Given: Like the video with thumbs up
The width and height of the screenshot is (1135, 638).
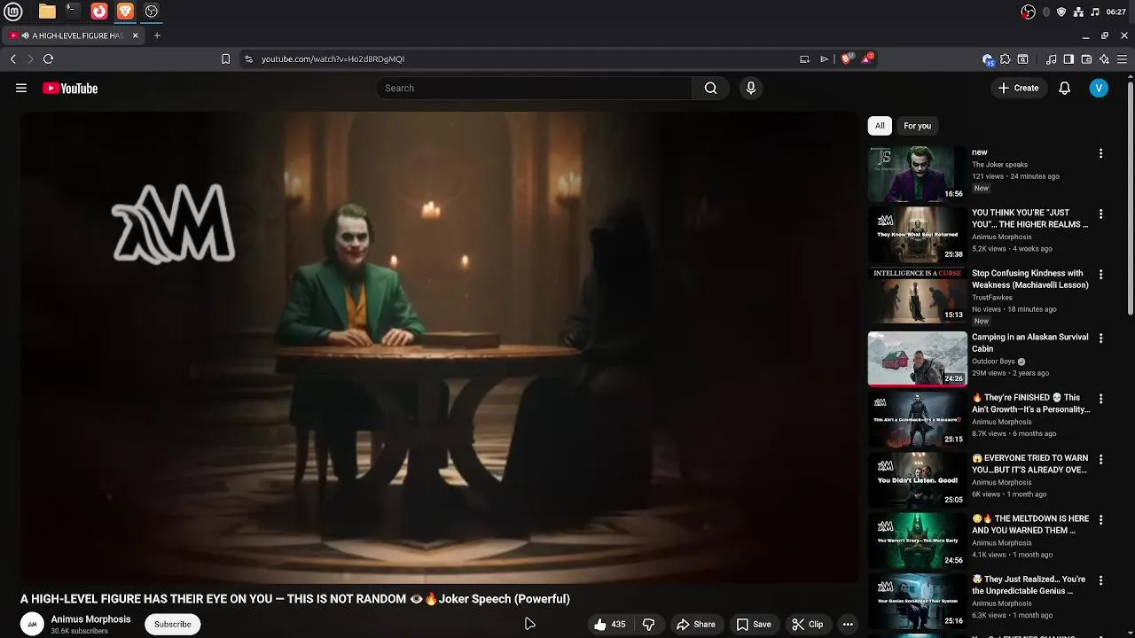Looking at the screenshot, I should click(609, 624).
